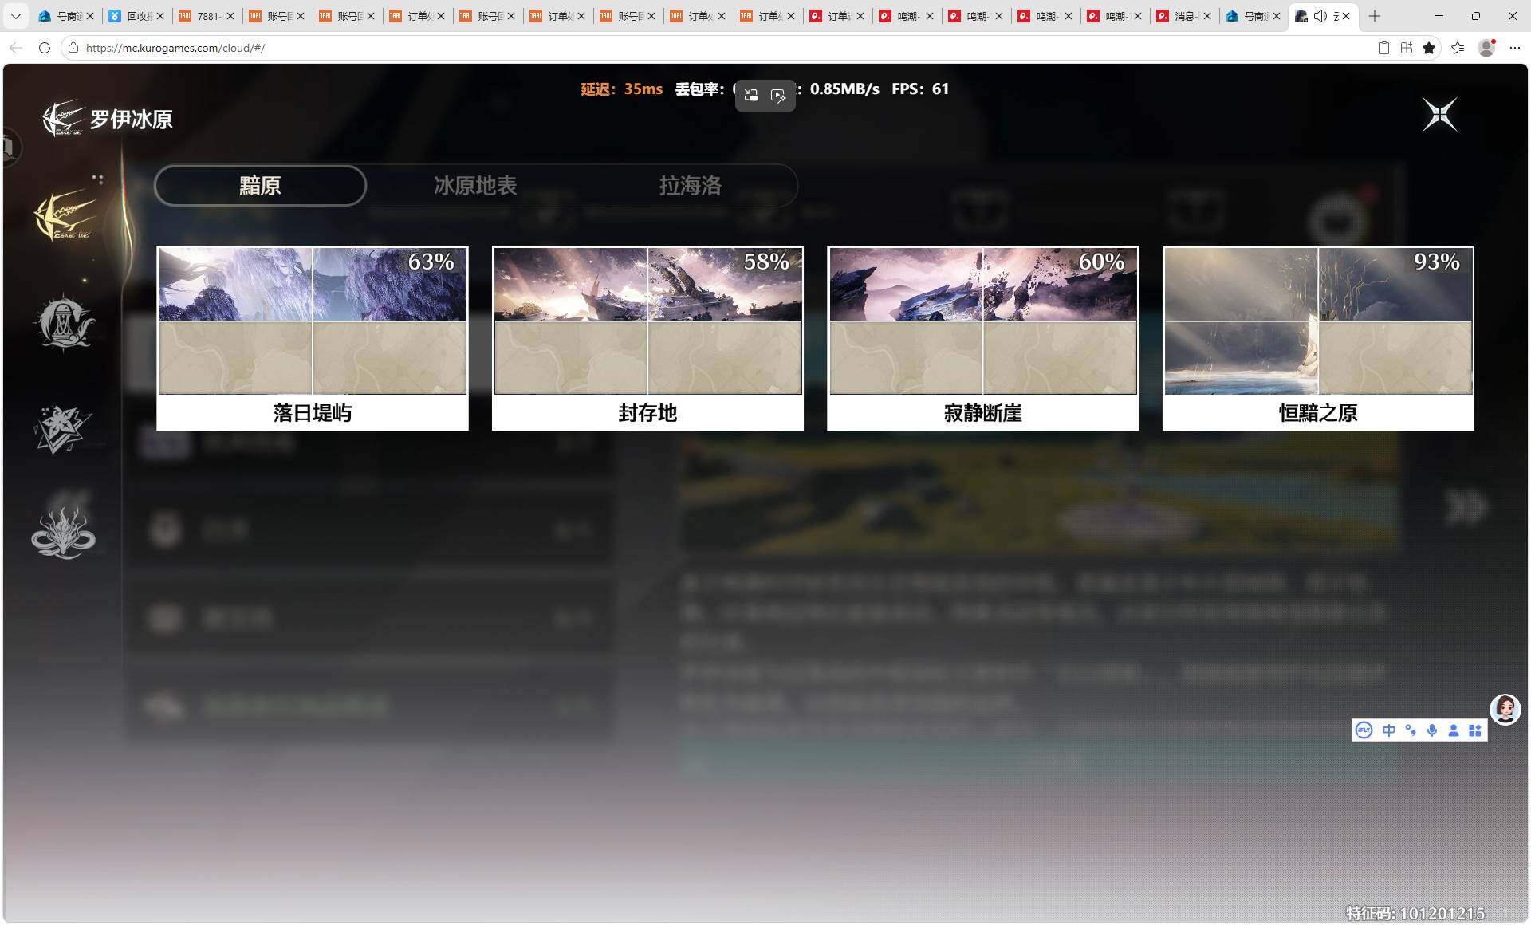
Task: Click the 恒黯之原 label
Action: tap(1318, 413)
